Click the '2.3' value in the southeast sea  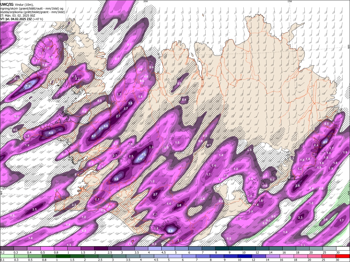[x=300, y=218]
